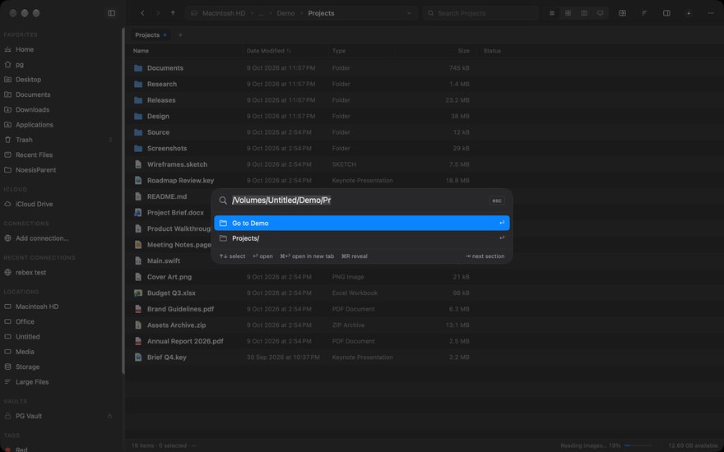Choose the Projects/ result
This screenshot has height=452, width=724.
click(362, 238)
